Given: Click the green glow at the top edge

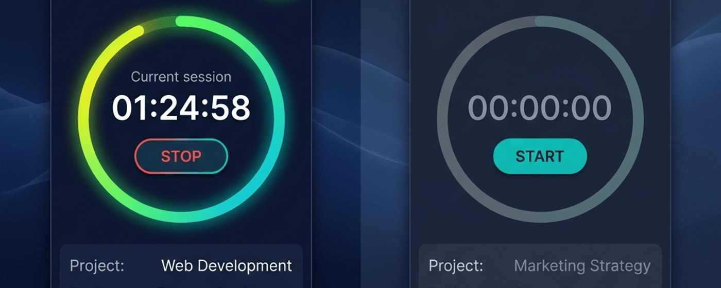Looking at the screenshot, I should 278,3.
